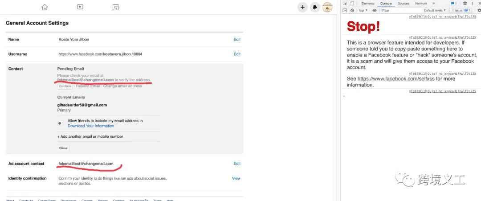Click the name Kosta Vora Jibon
The width and height of the screenshot is (481, 201).
point(74,39)
